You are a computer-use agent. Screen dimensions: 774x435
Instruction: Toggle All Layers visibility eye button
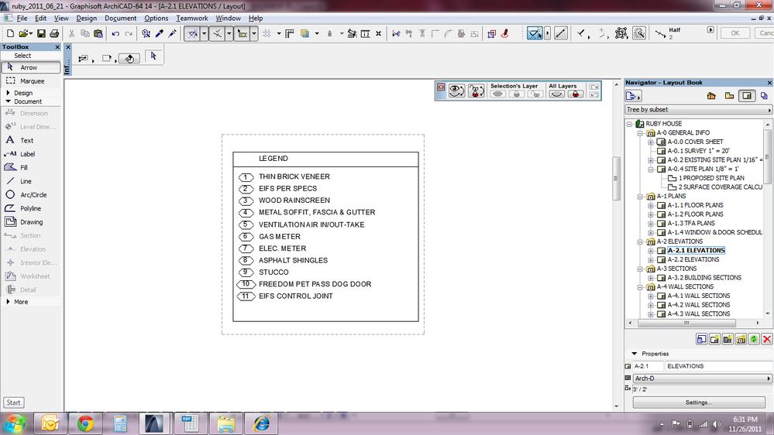(x=557, y=94)
